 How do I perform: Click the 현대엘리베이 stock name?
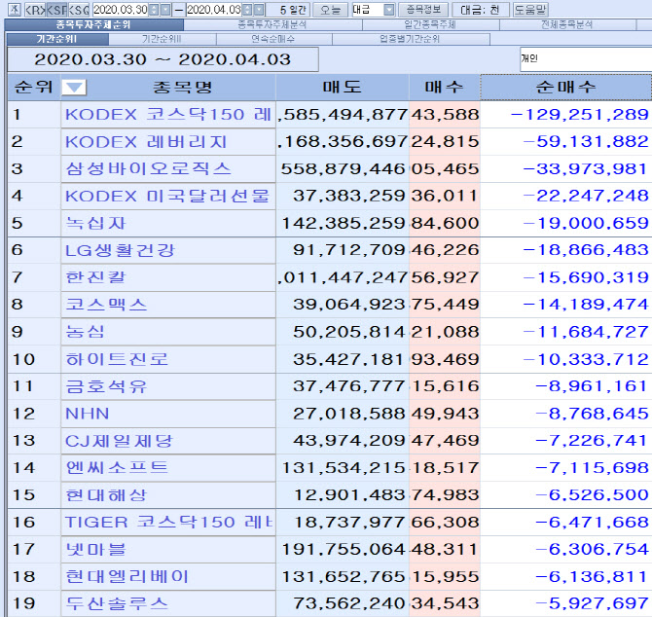click(x=127, y=577)
